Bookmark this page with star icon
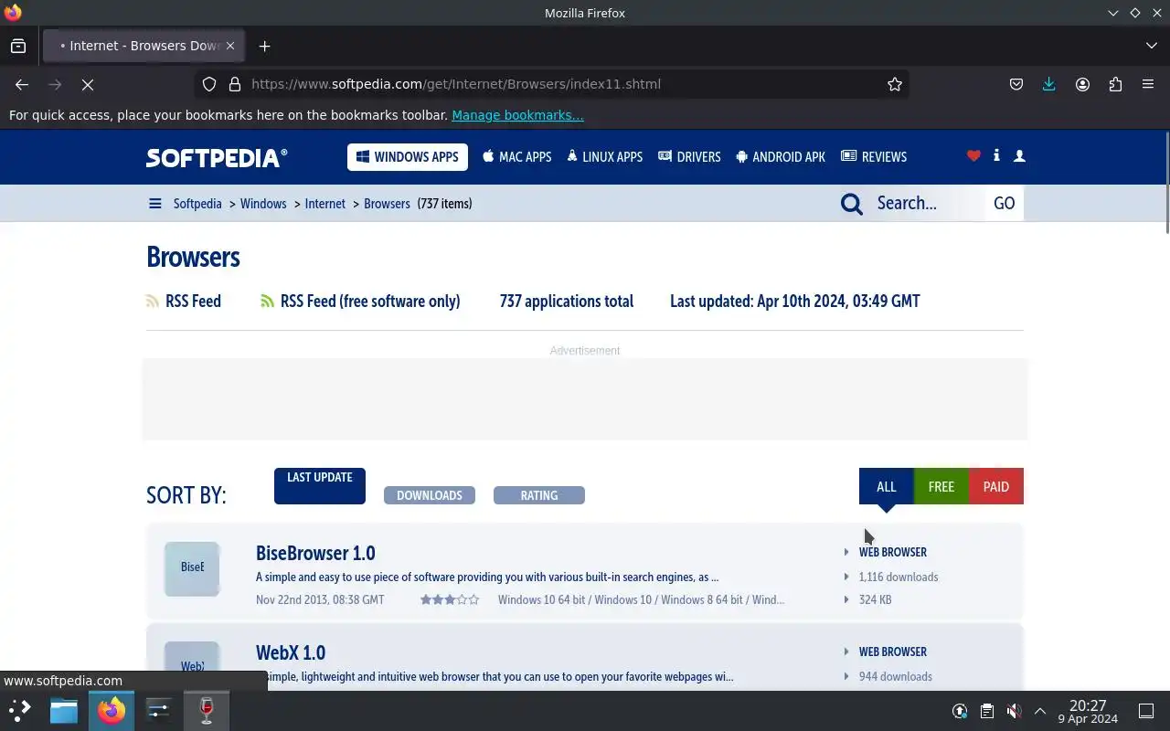Image resolution: width=1170 pixels, height=731 pixels. (895, 84)
